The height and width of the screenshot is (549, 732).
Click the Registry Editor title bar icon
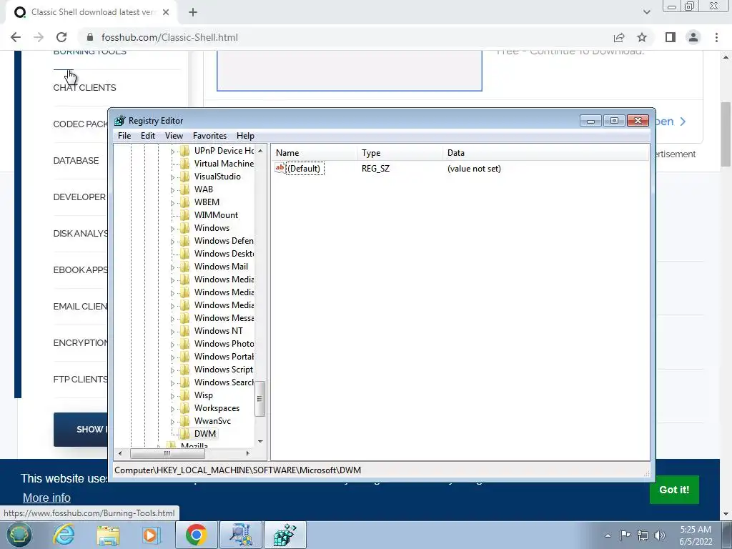(120, 120)
